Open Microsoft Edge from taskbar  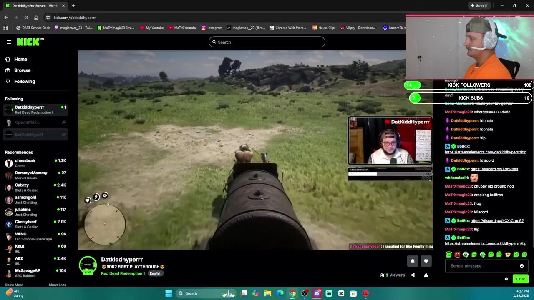280,293
